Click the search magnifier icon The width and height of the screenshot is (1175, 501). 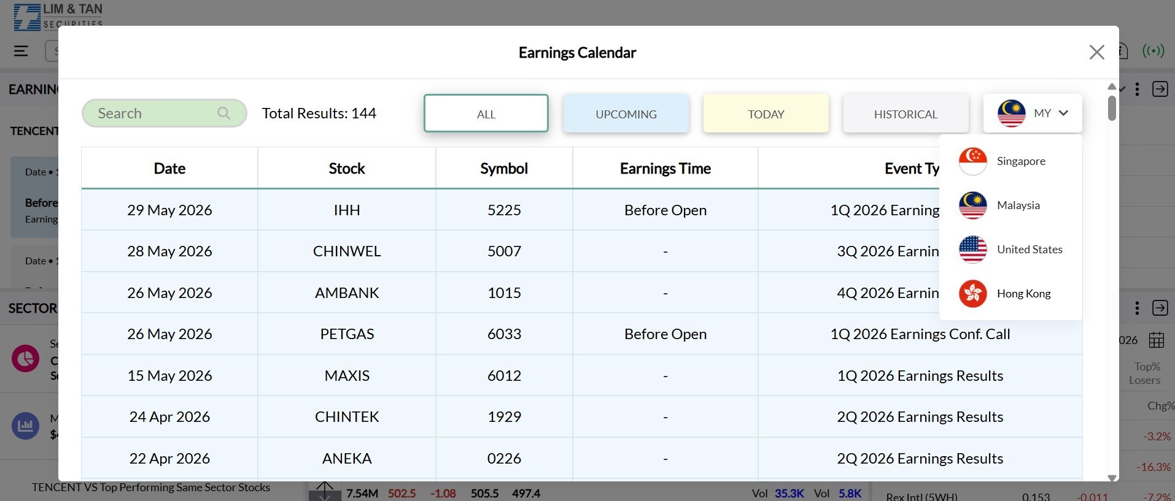(x=223, y=113)
